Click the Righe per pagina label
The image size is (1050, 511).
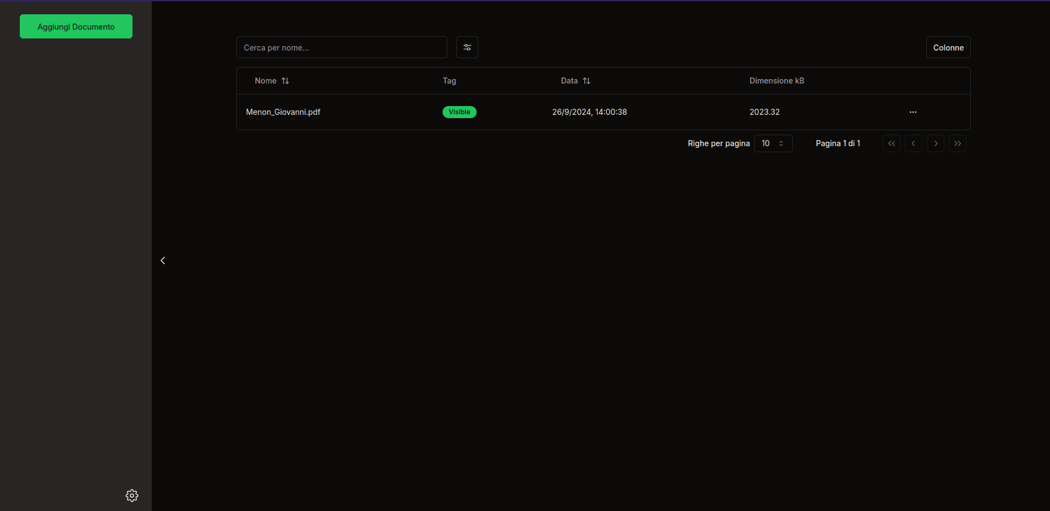coord(719,143)
